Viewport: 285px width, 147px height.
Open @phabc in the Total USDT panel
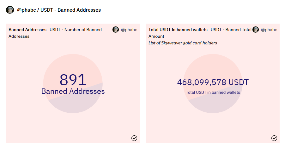(269, 30)
